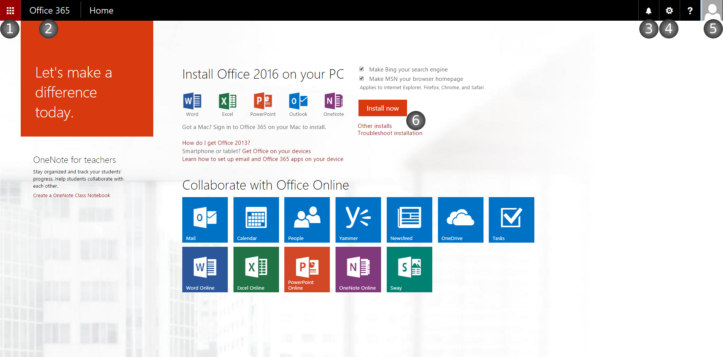Open the Tasks tile

point(511,220)
